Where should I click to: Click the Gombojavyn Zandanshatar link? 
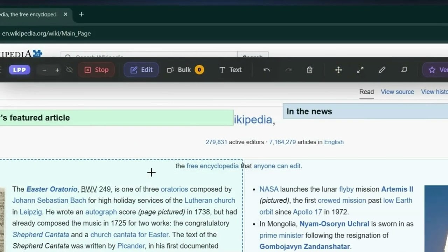point(304,247)
